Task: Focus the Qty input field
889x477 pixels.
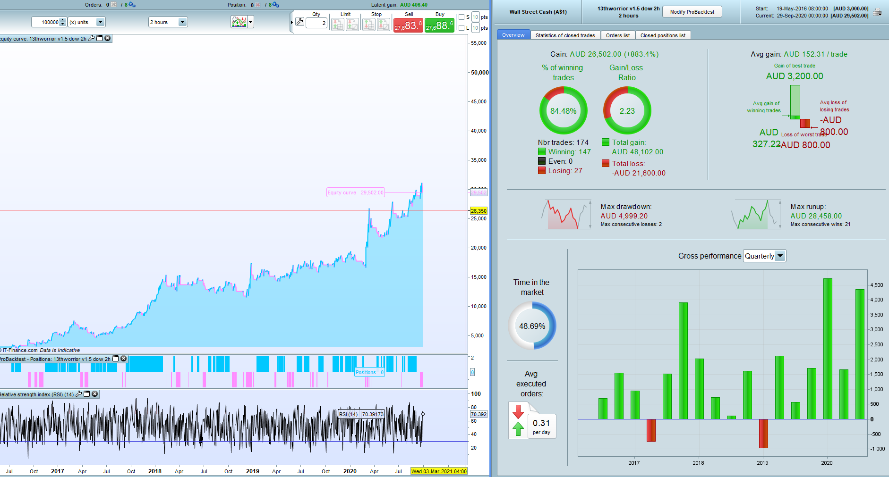Action: point(316,23)
